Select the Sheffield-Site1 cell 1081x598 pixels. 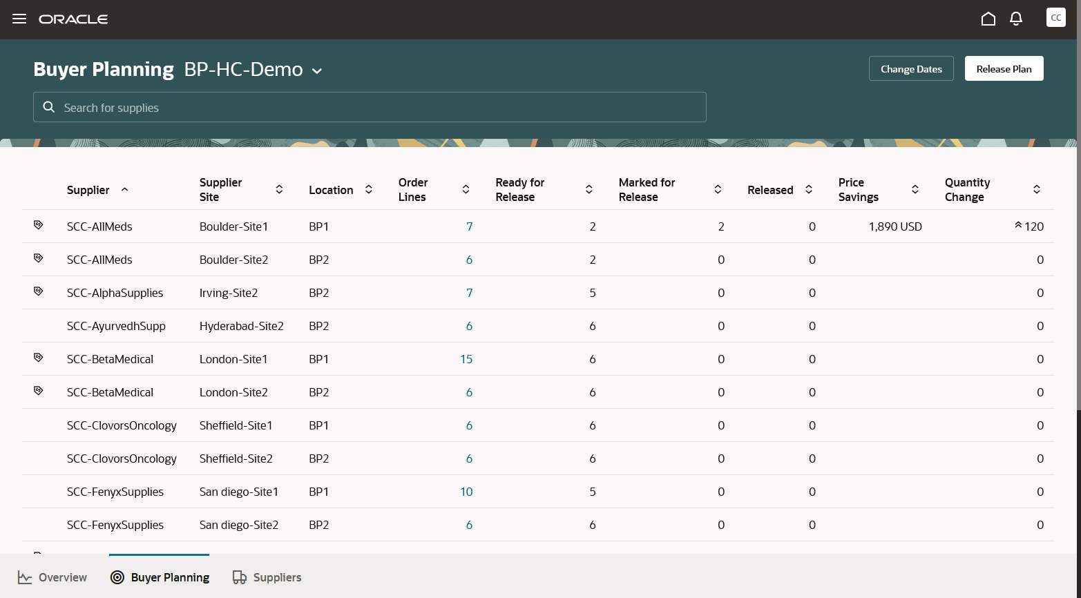tap(236, 425)
